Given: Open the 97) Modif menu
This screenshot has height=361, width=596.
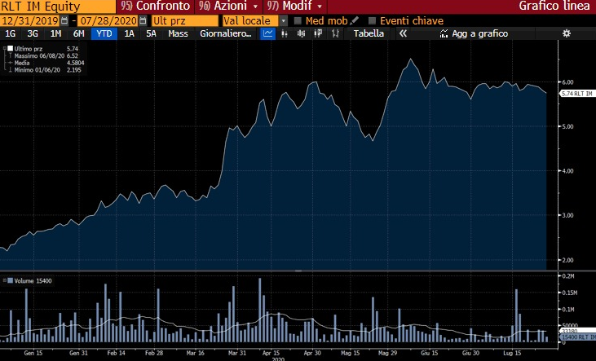Looking at the screenshot, I should pyautogui.click(x=295, y=6).
